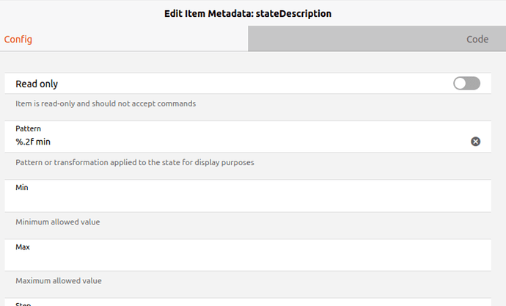Focus the Min value input field
The width and height of the screenshot is (506, 306).
tap(249, 201)
